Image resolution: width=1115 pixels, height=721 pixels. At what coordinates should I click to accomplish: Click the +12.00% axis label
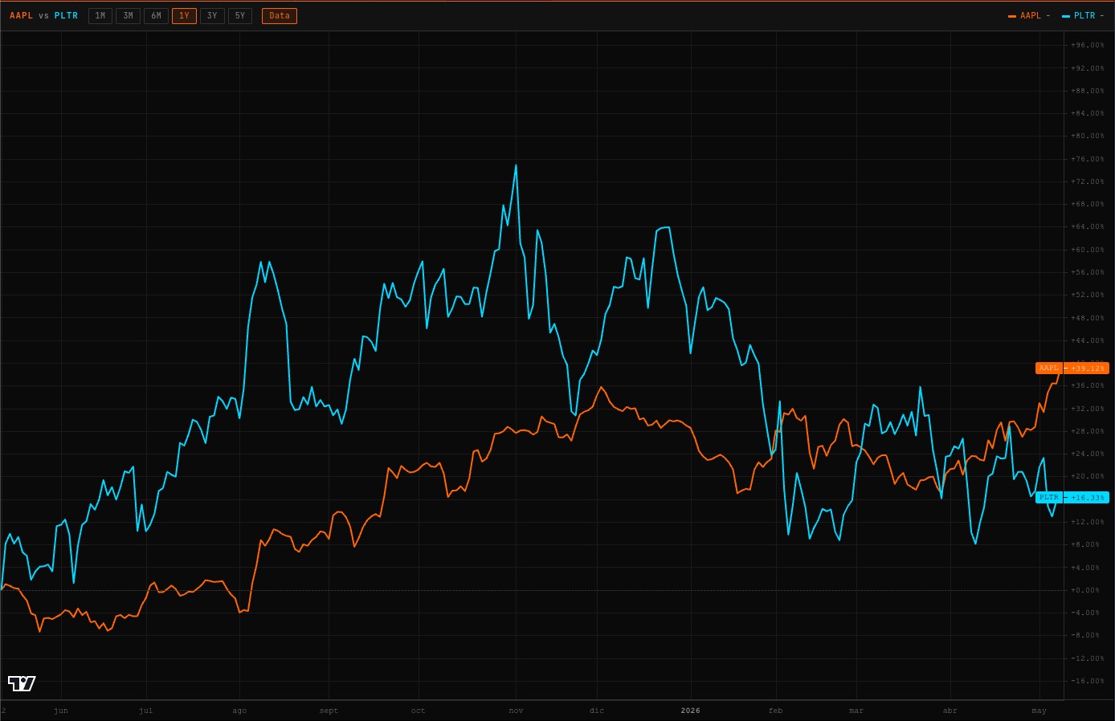(x=1088, y=522)
